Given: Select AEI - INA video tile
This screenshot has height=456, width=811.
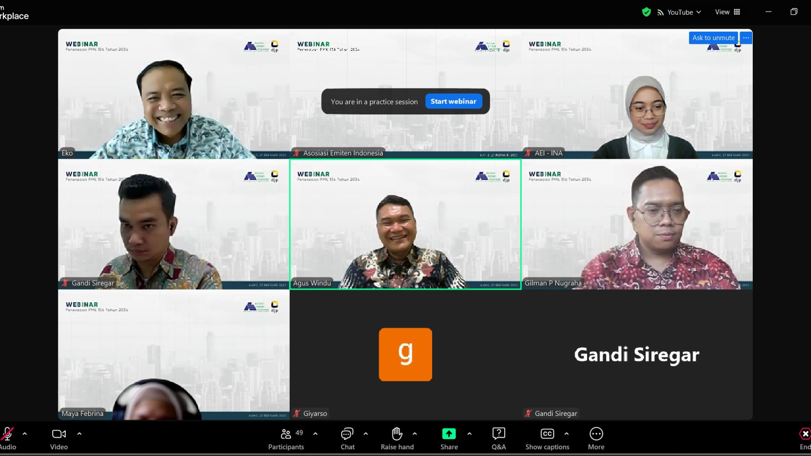Looking at the screenshot, I should 637,94.
